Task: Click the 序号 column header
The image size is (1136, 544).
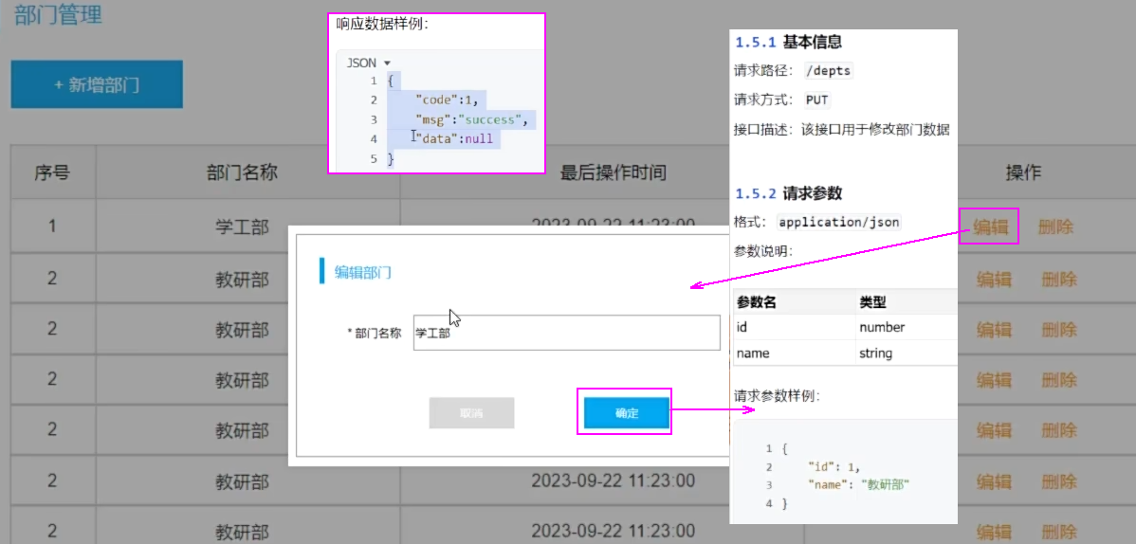Action: click(x=52, y=172)
